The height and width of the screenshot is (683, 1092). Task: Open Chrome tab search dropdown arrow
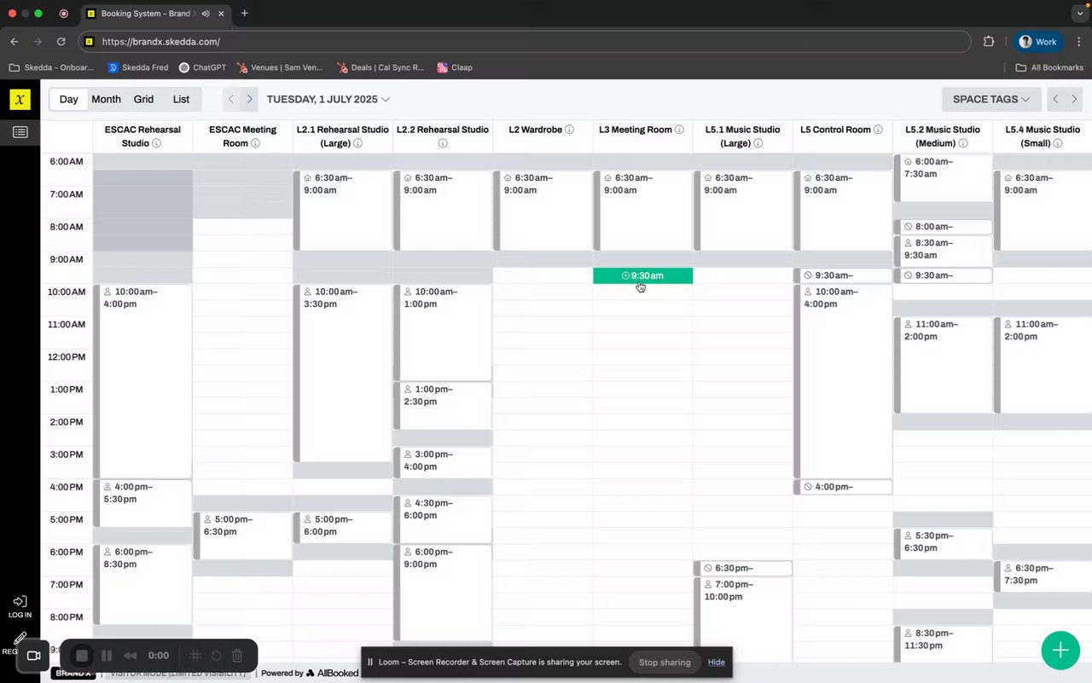pos(1078,14)
